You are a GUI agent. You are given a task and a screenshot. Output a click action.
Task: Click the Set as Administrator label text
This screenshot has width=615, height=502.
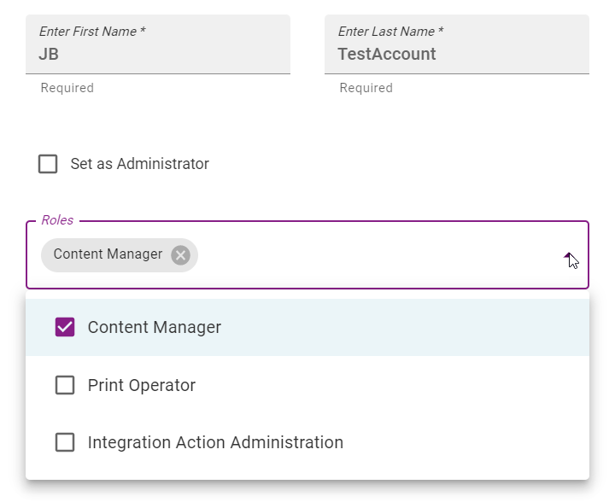139,164
